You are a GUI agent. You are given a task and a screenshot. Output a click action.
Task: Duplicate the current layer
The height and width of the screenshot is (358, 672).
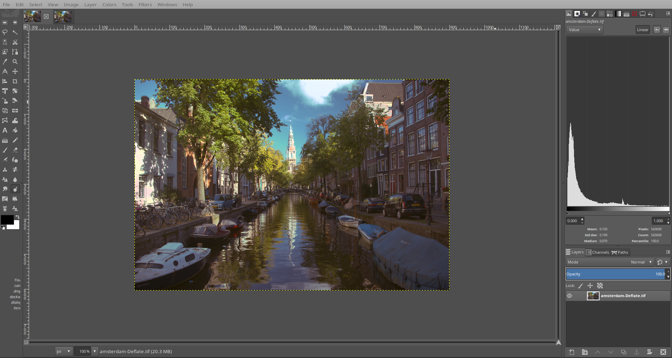623,352
